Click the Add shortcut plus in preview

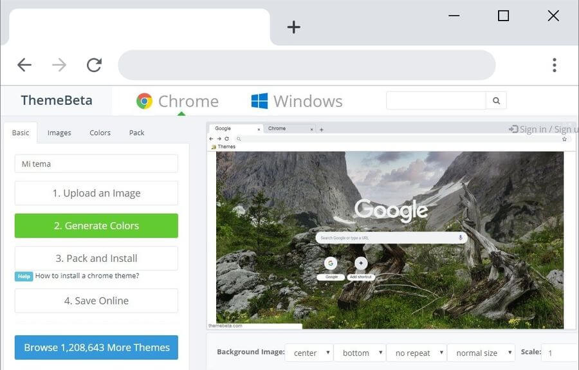tap(361, 263)
